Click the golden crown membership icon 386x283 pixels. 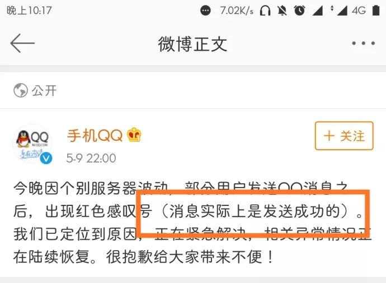point(134,135)
